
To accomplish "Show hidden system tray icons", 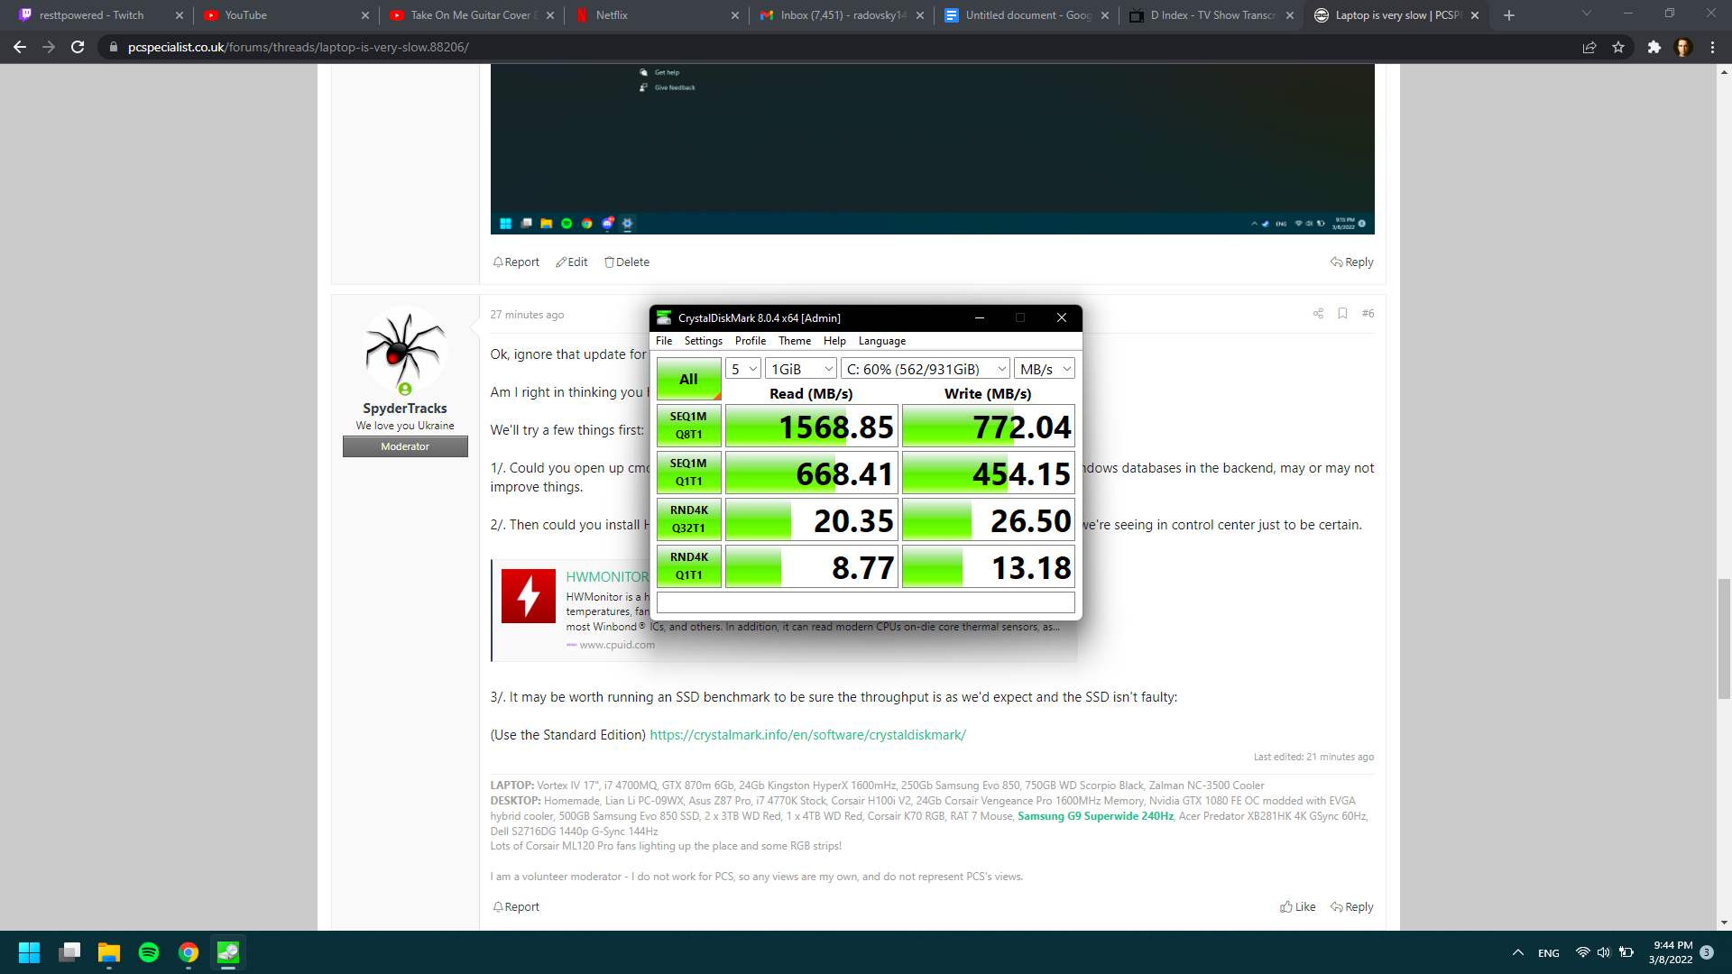I will [1518, 952].
